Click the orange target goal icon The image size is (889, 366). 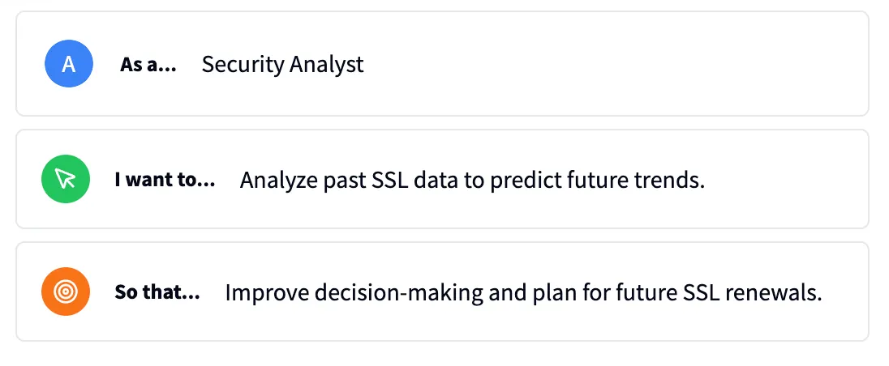coord(66,292)
